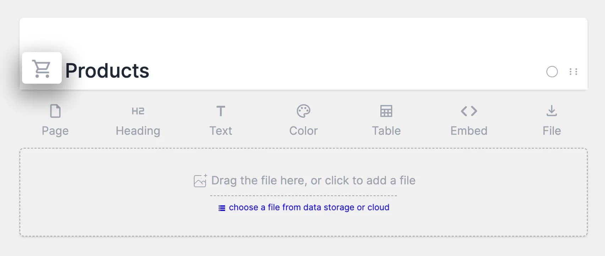Choose the Text label option

click(x=220, y=131)
